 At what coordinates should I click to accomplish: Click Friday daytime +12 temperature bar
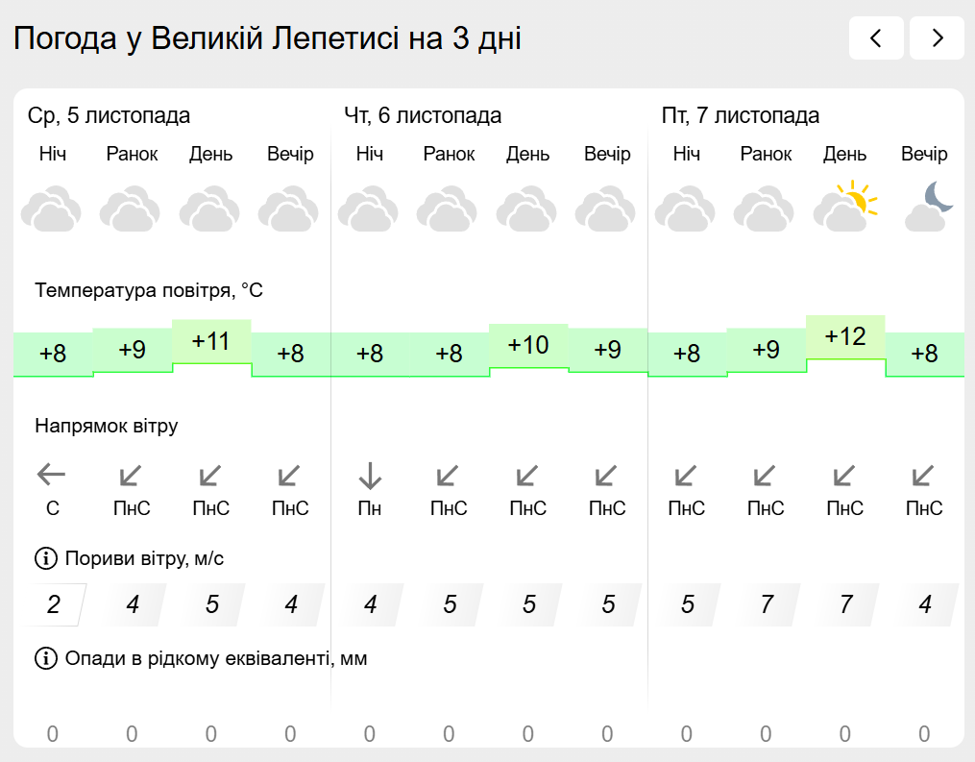(x=845, y=337)
